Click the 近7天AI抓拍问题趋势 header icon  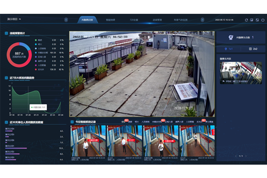coord(7,78)
